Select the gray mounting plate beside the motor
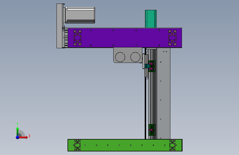 click(60, 26)
